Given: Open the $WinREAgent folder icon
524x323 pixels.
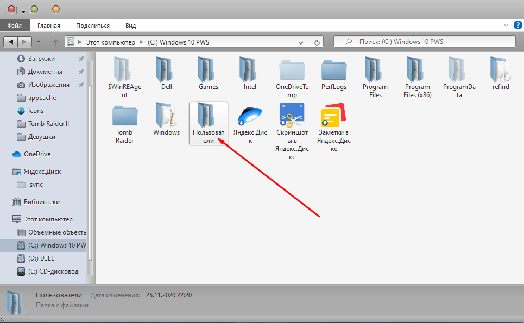Looking at the screenshot, I should (122, 69).
